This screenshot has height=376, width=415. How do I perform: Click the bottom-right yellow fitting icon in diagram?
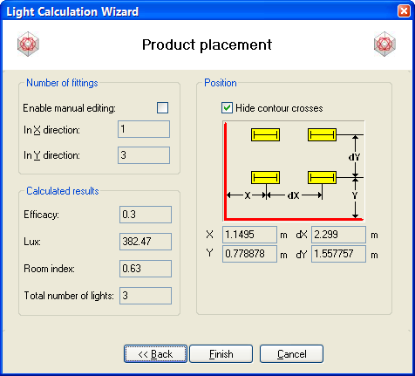(x=322, y=177)
